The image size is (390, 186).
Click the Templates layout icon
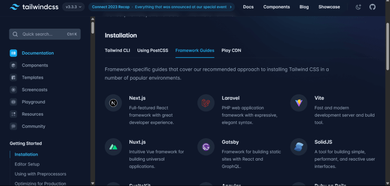click(x=14, y=78)
